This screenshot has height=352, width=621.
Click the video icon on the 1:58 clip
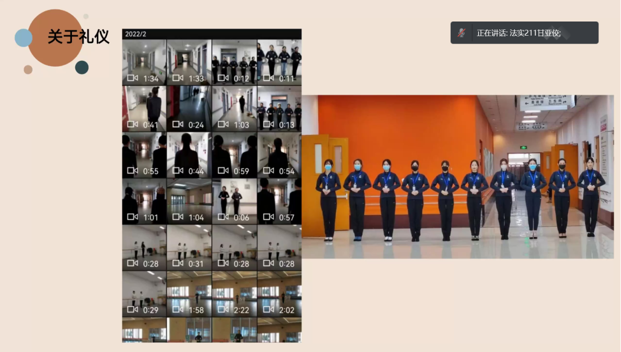pos(178,310)
